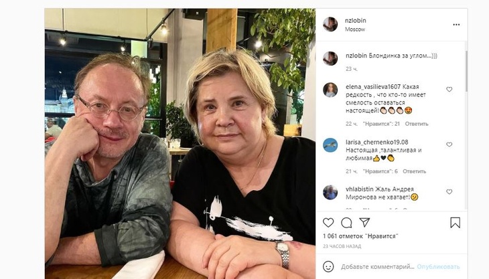This screenshot has height=279, width=489.
Task: Focus the Добавьте комментарий input field
Action: tap(378, 267)
